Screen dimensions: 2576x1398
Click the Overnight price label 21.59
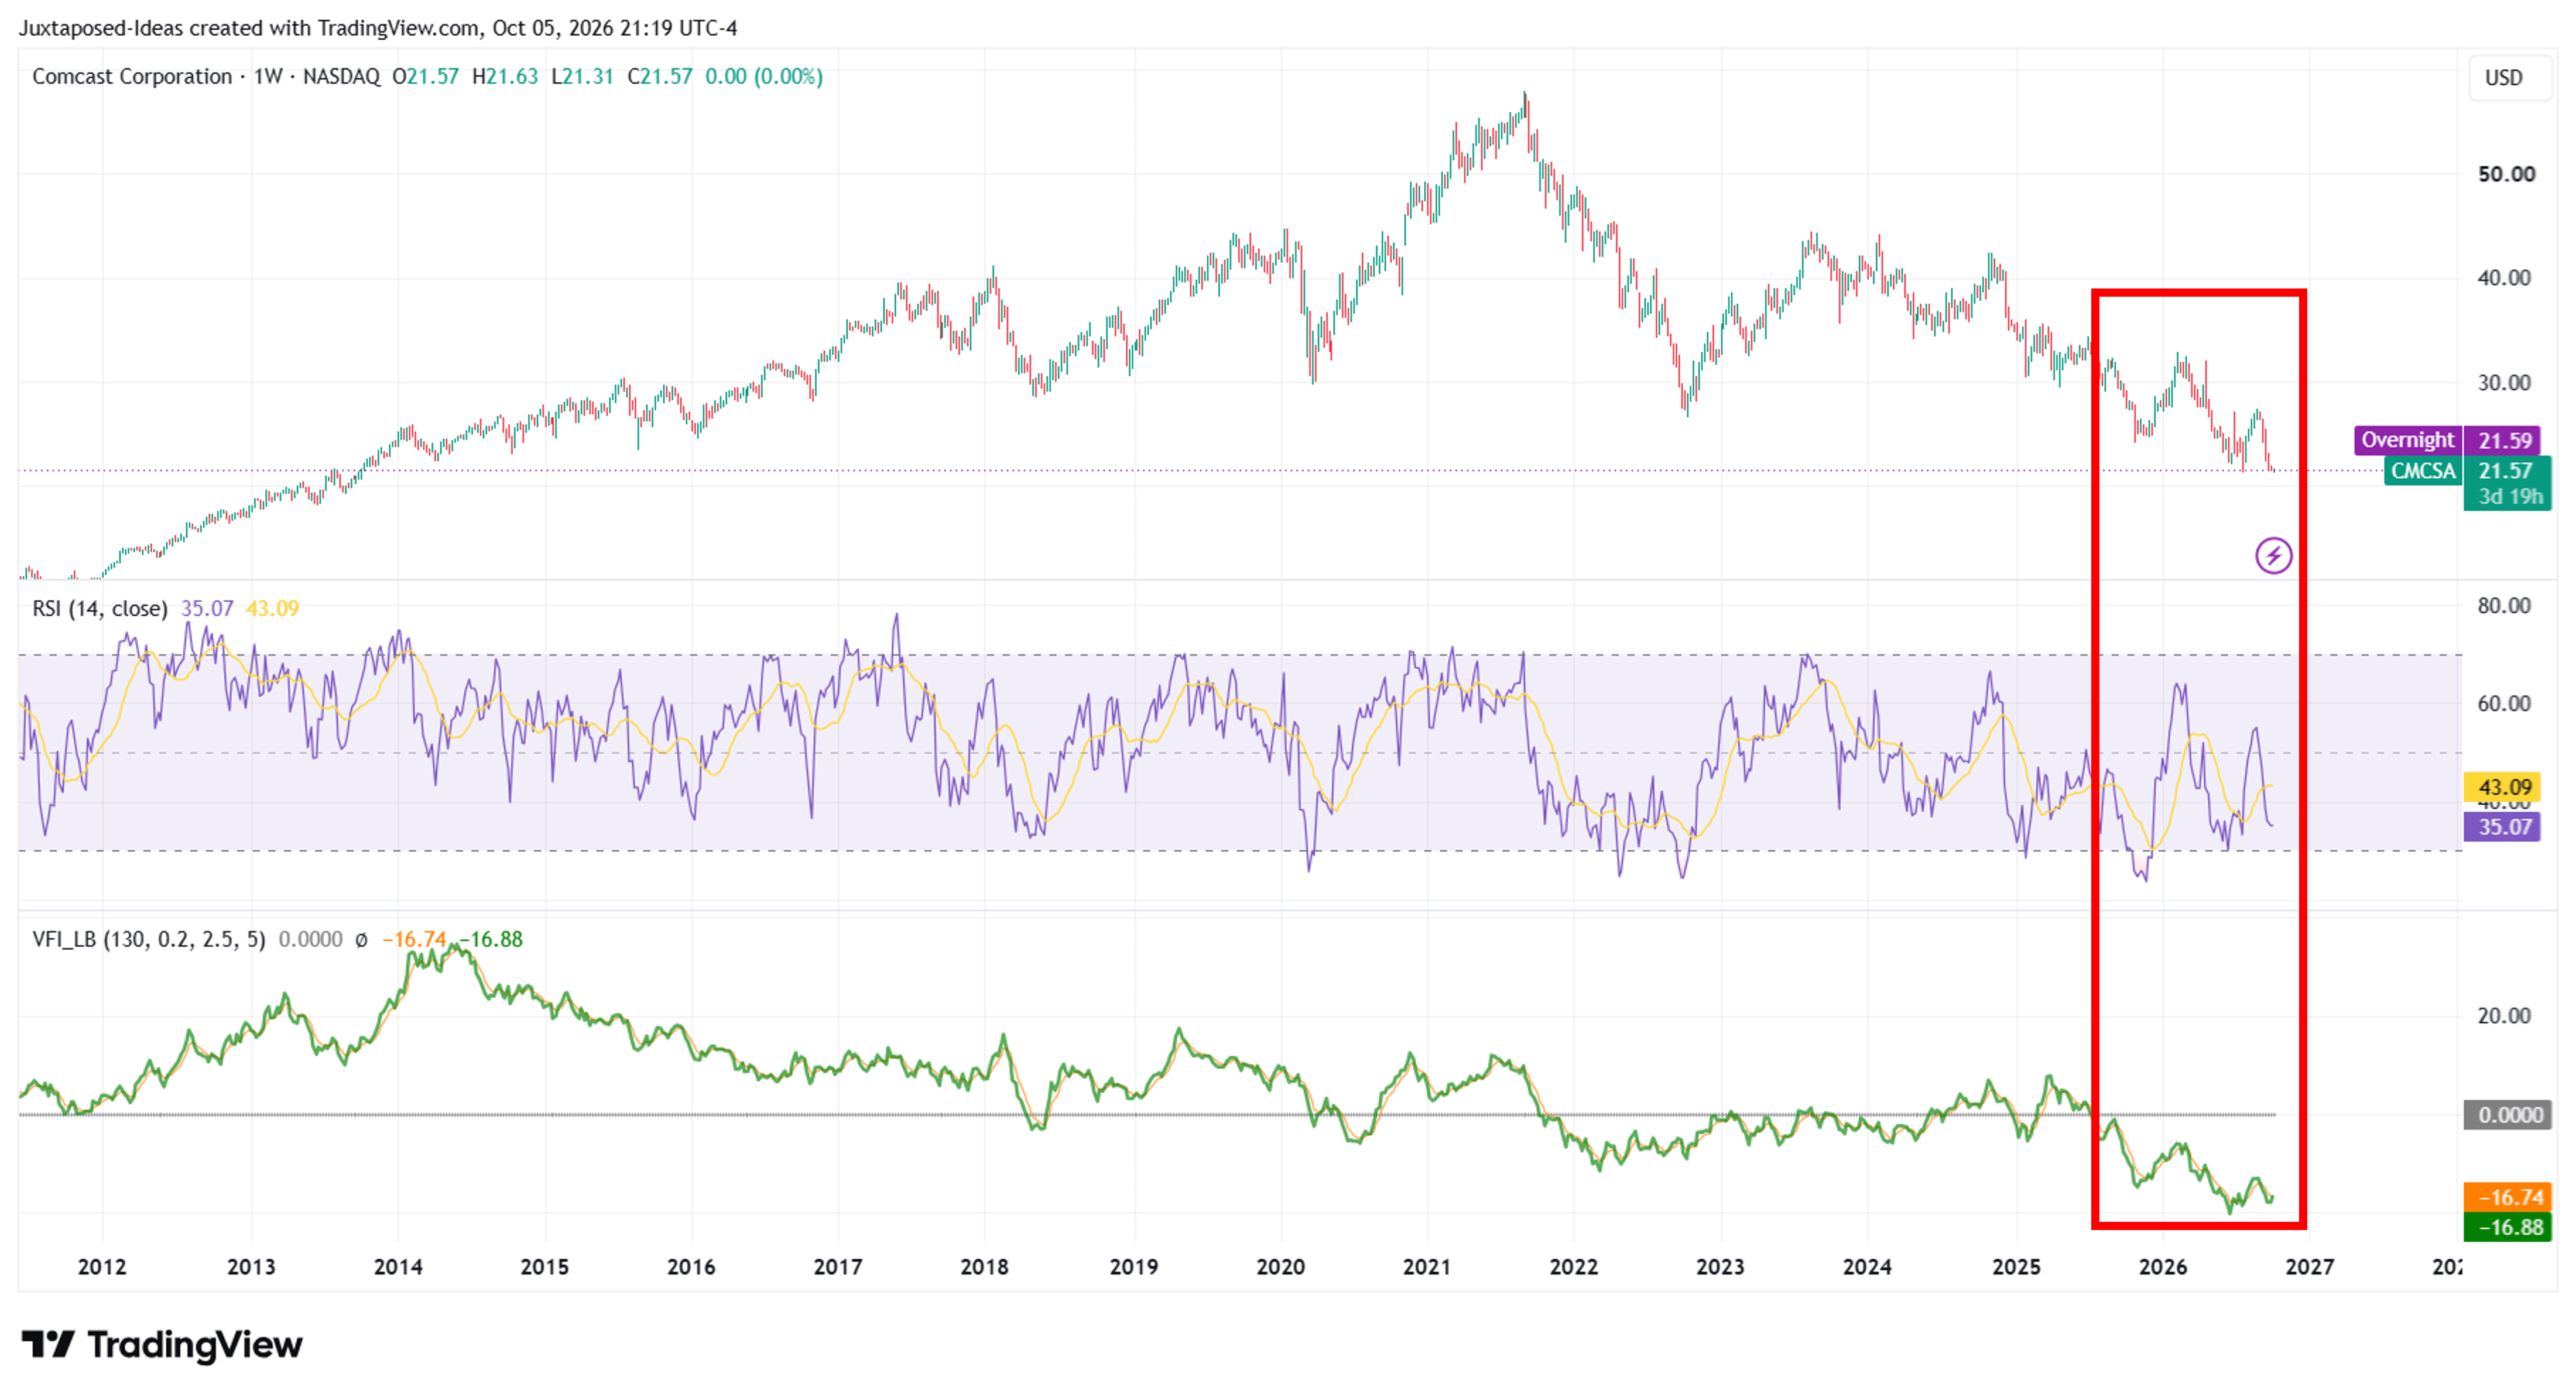[2446, 439]
